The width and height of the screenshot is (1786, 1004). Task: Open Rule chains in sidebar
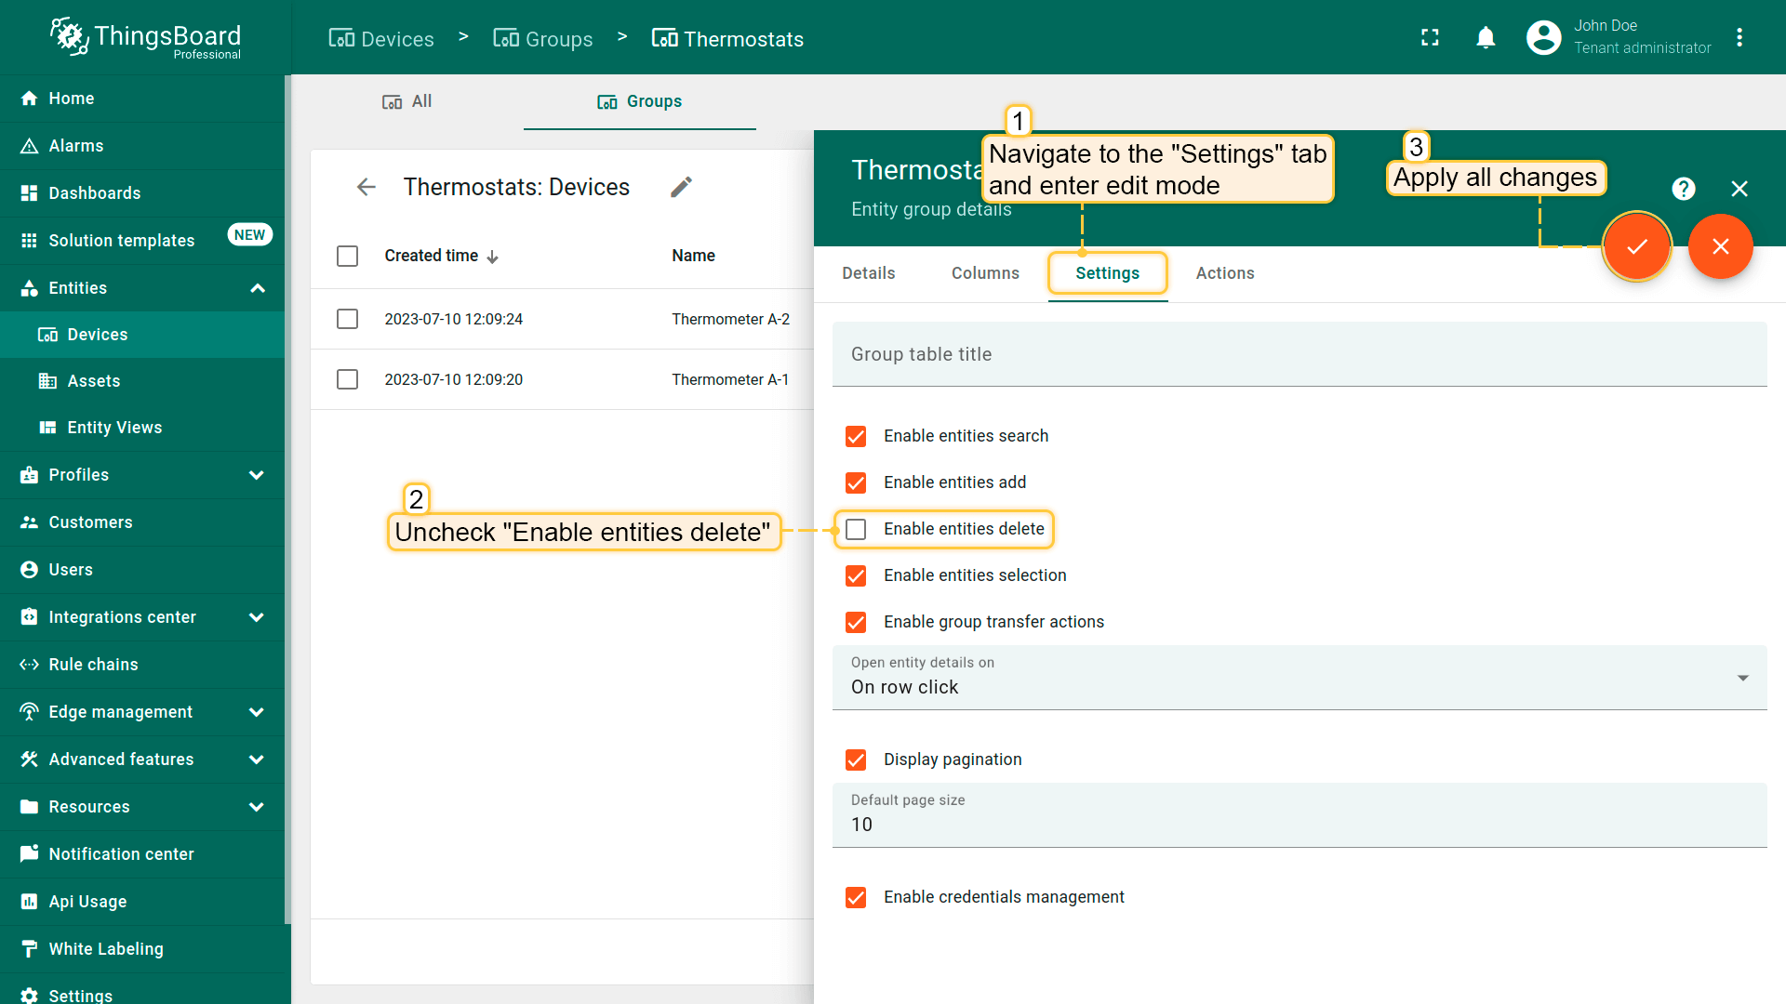pos(93,665)
